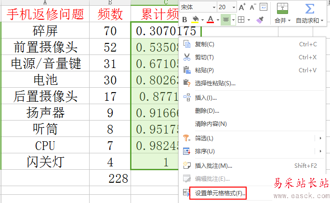Select the header cell 频数
The width and height of the screenshot is (330, 203).
coord(110,14)
